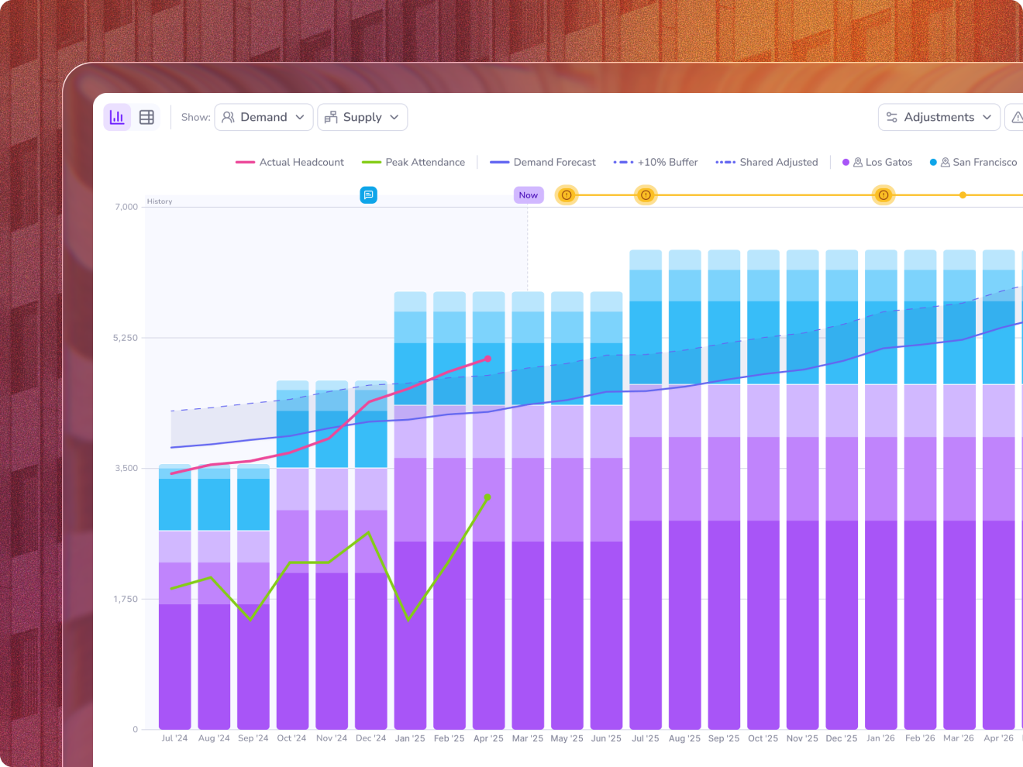Toggle +10% Buffer legend series

656,162
